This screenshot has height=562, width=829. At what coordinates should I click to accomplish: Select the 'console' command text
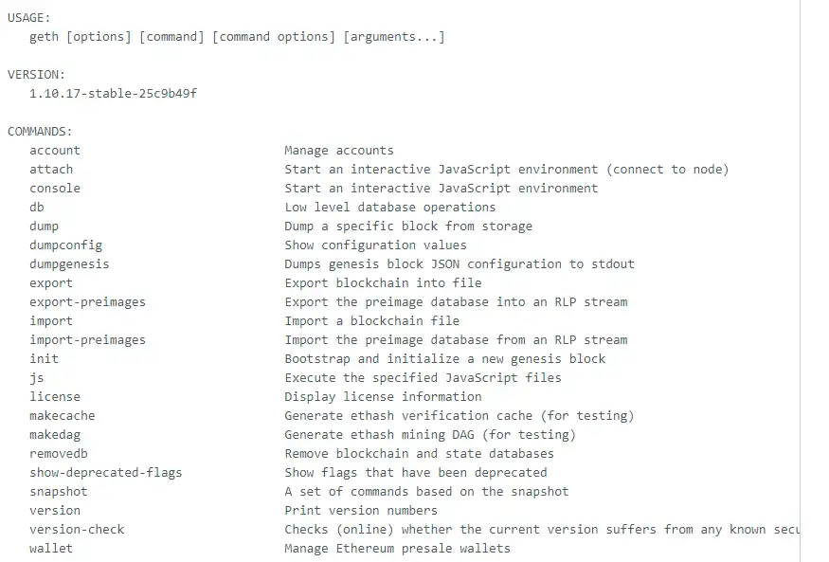coord(55,188)
